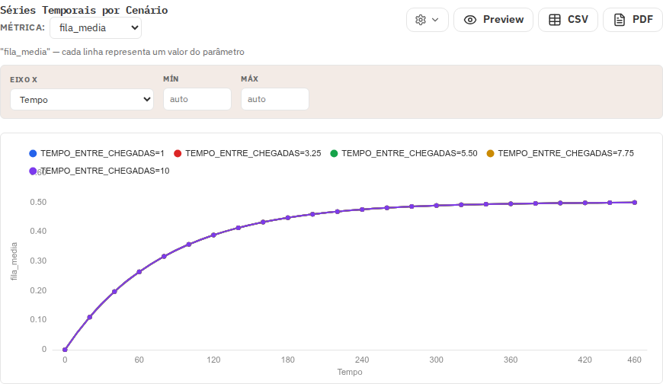The height and width of the screenshot is (384, 663).
Task: Export data with the CSV button
Action: click(568, 20)
